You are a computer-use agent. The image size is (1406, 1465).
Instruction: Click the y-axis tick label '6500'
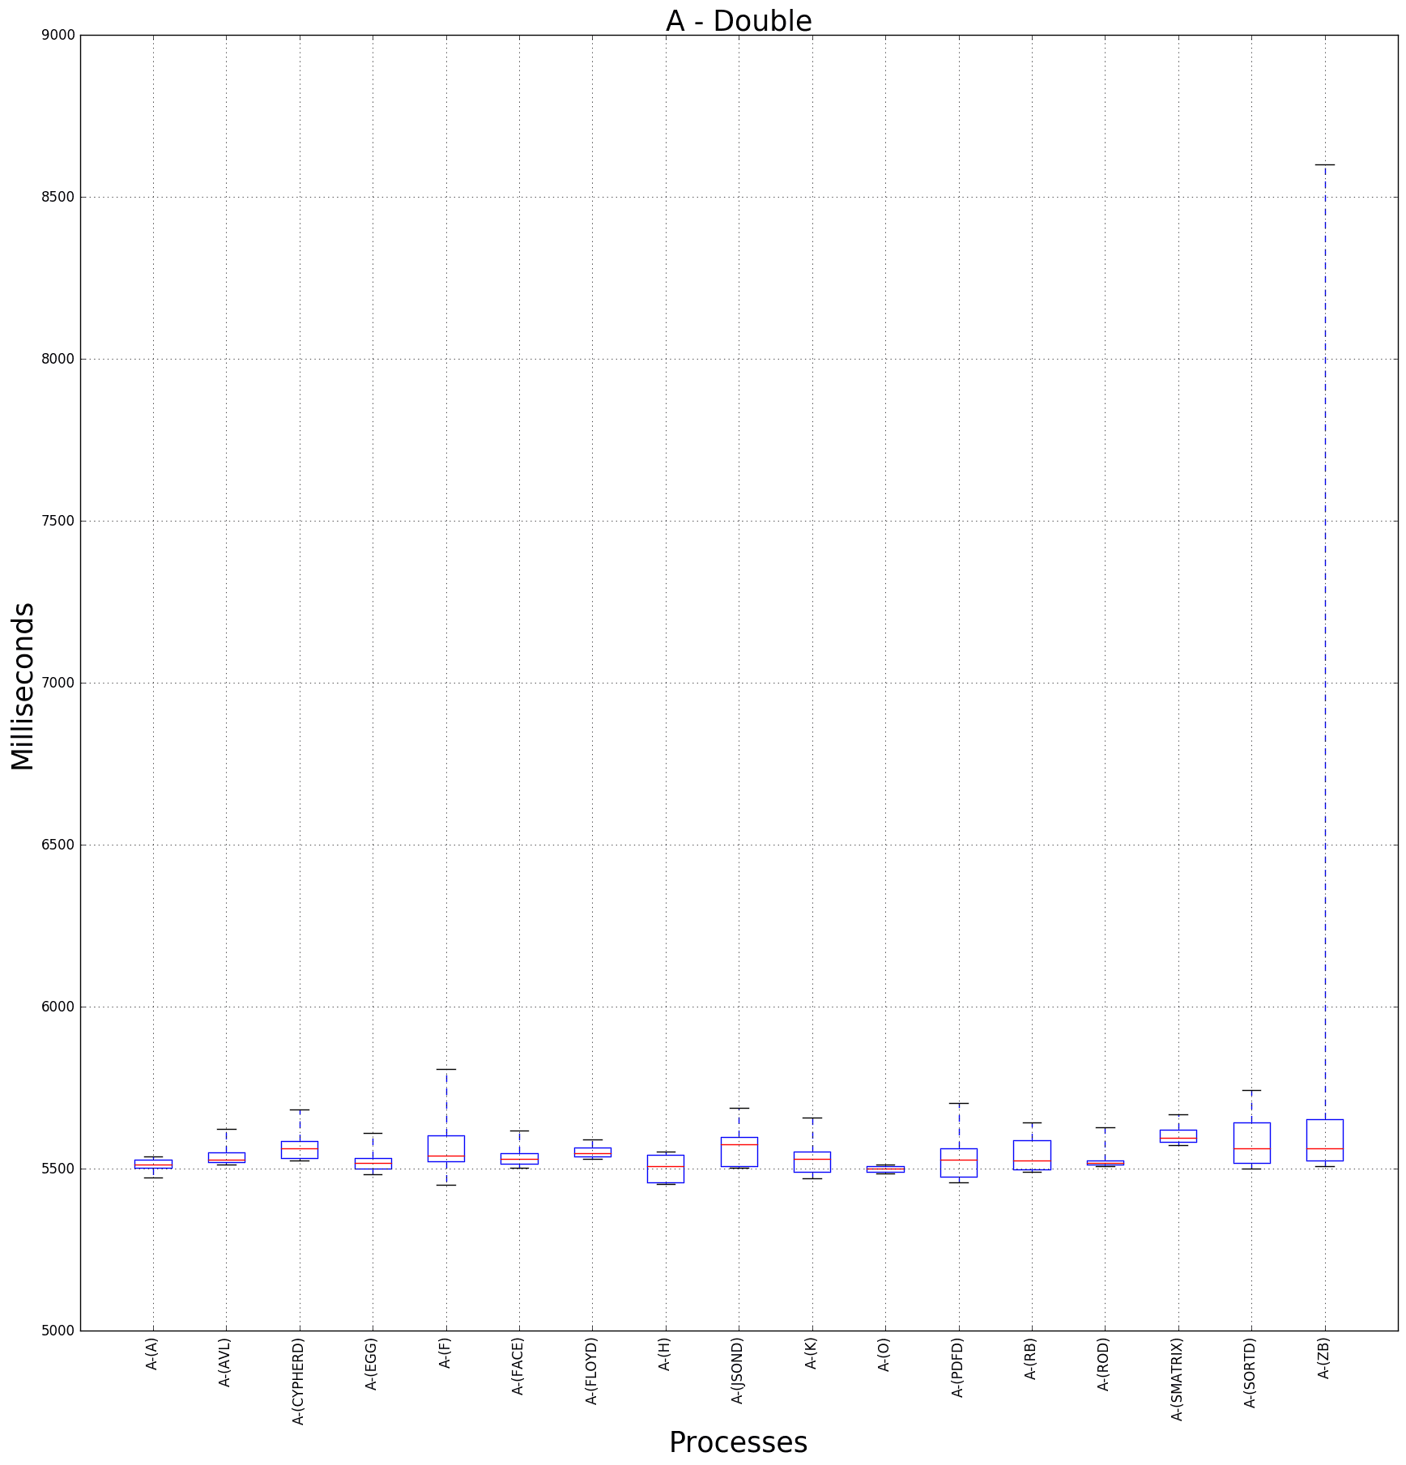tap(59, 845)
